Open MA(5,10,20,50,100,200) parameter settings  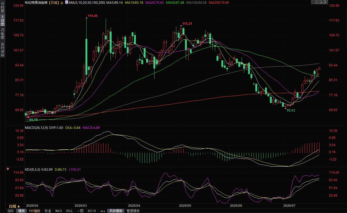(87, 2)
